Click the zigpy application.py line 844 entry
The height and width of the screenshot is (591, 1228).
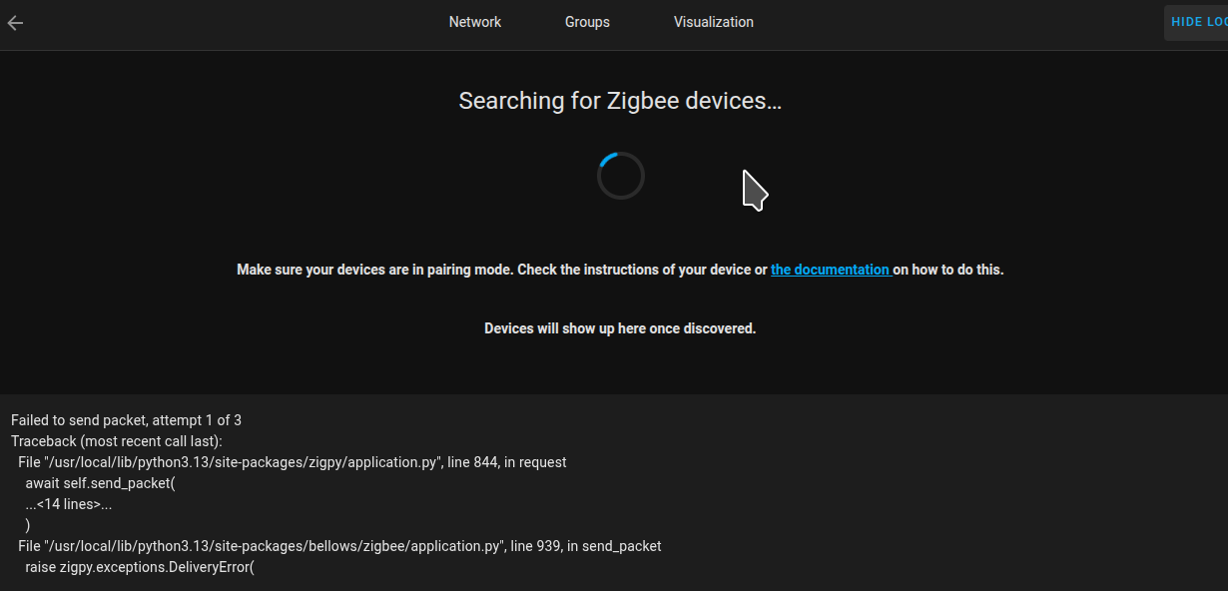292,462
